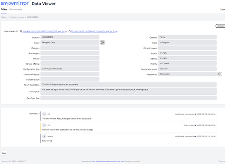The height and width of the screenshot is (164, 225).
Task: Click the Back button
Action: [x=4, y=153]
